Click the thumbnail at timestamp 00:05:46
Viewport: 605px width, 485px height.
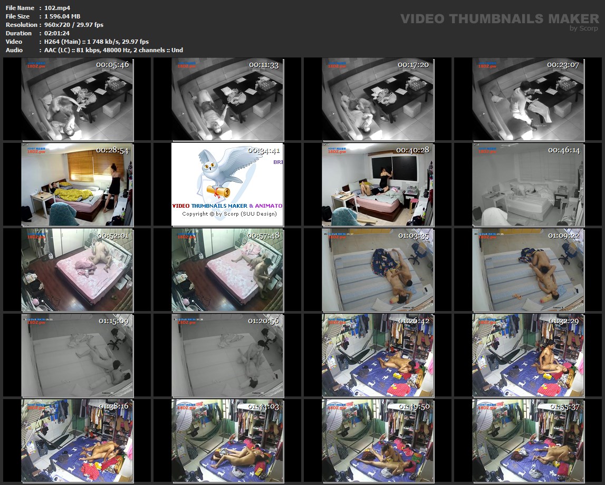point(77,99)
